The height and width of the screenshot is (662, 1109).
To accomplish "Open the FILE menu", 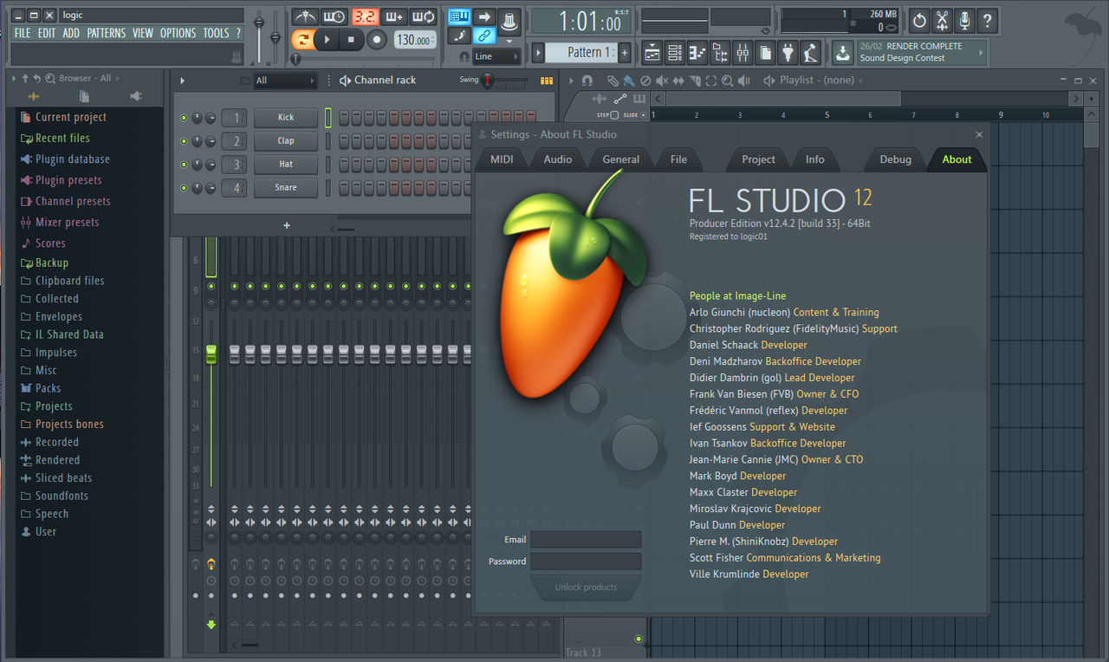I will [x=23, y=33].
